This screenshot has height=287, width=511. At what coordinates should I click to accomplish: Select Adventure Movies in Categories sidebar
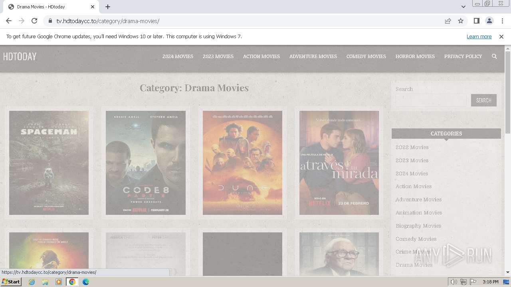coord(418,200)
